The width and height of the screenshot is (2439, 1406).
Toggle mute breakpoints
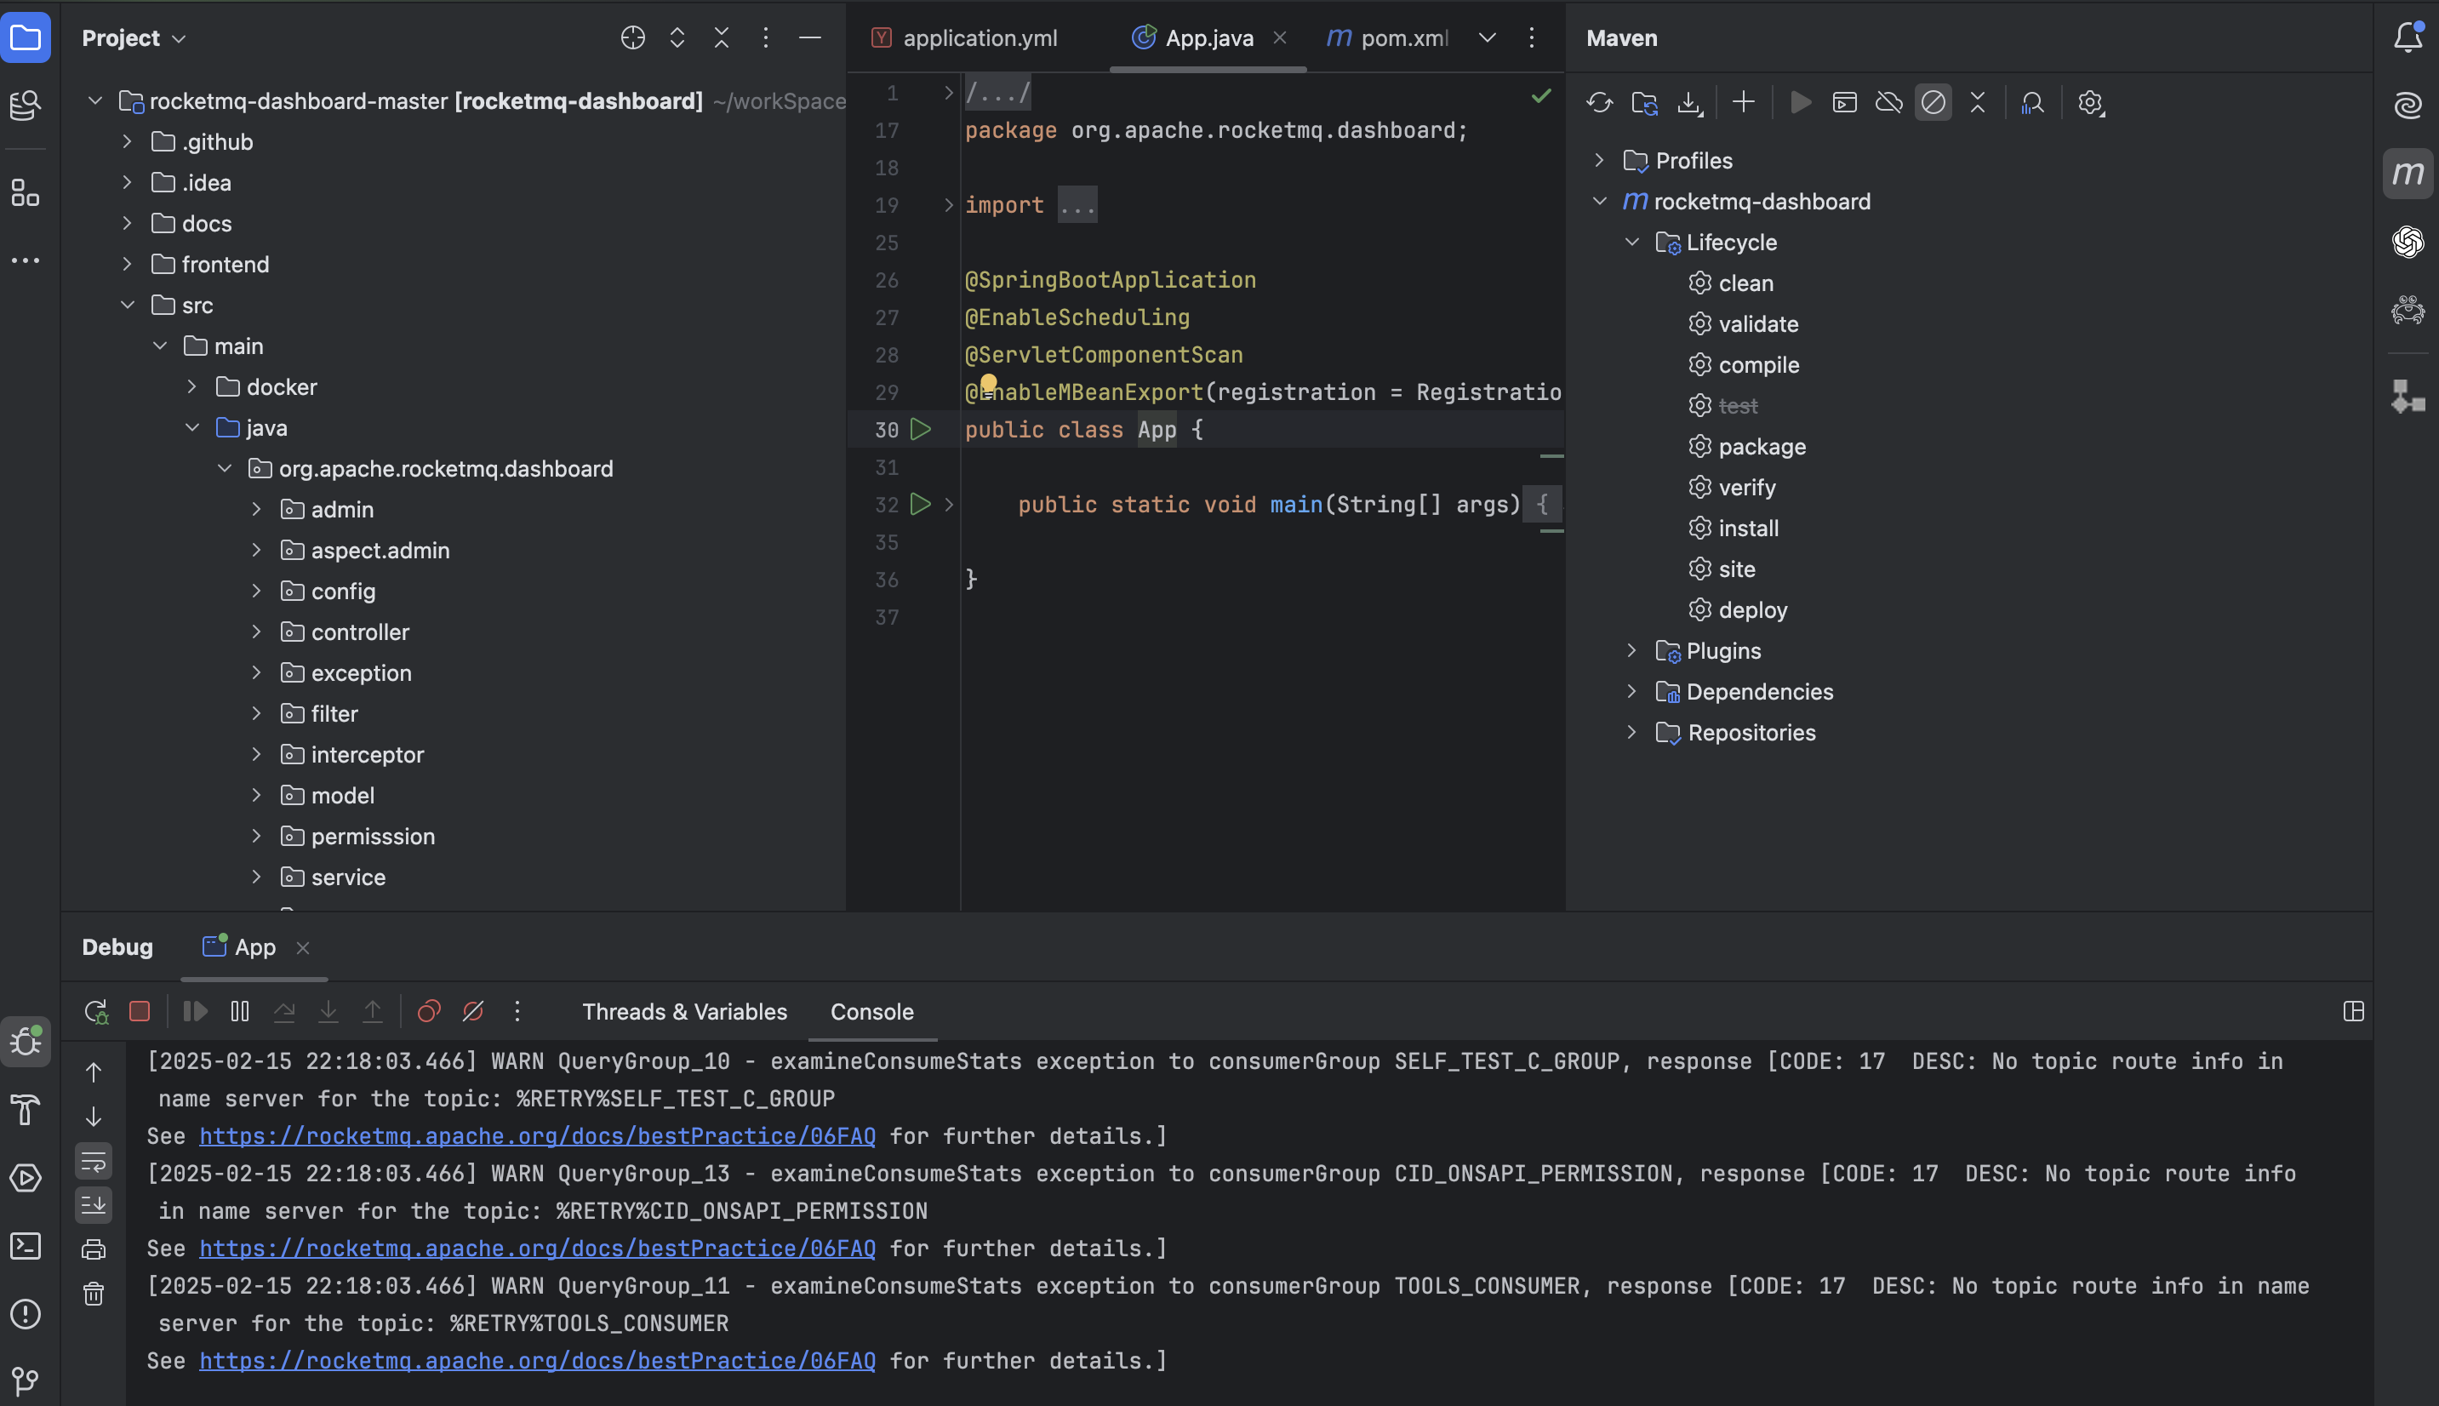tap(473, 1011)
